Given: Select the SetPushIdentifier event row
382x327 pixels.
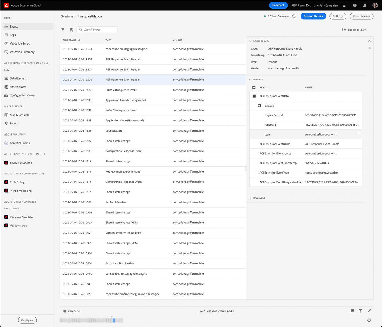Looking at the screenshot, I should 153,202.
